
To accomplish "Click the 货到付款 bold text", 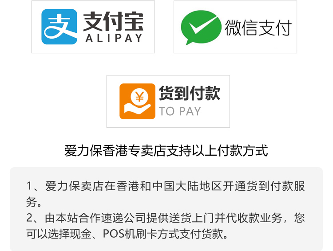I will pyautogui.click(x=190, y=93).
